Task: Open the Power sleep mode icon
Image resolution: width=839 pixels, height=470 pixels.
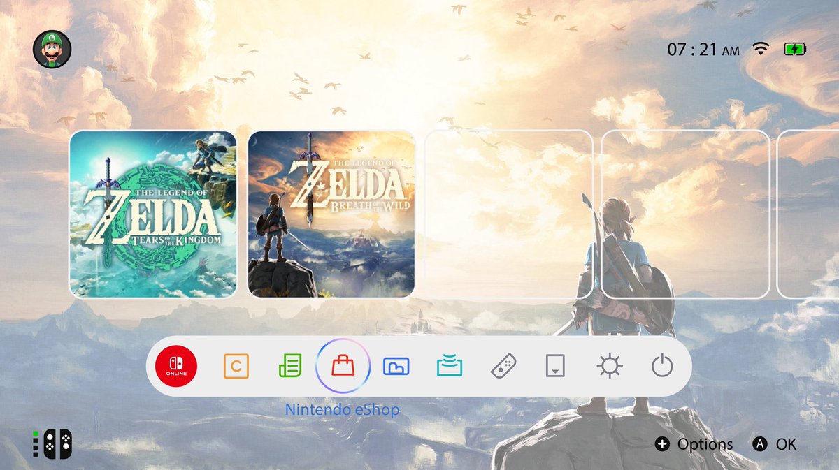Action: point(662,366)
